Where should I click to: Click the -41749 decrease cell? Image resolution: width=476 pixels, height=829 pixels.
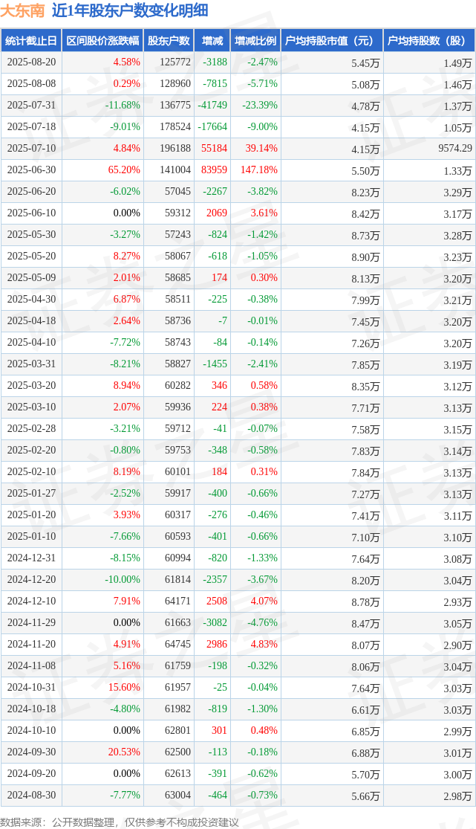(212, 106)
